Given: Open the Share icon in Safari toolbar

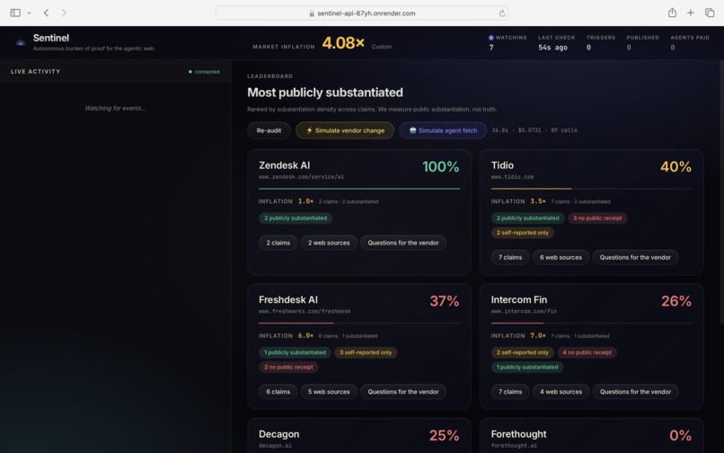Looking at the screenshot, I should click(x=672, y=13).
